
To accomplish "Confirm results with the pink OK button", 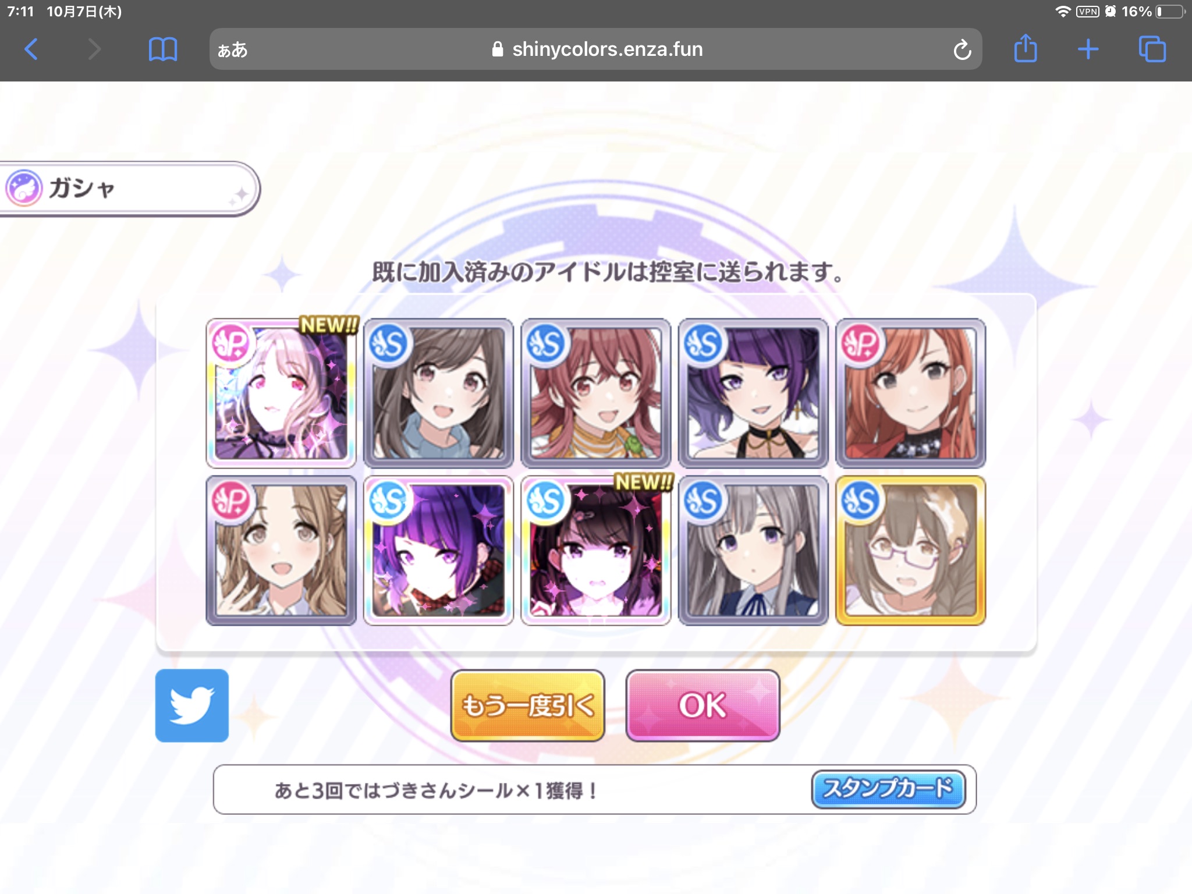I will click(x=703, y=705).
